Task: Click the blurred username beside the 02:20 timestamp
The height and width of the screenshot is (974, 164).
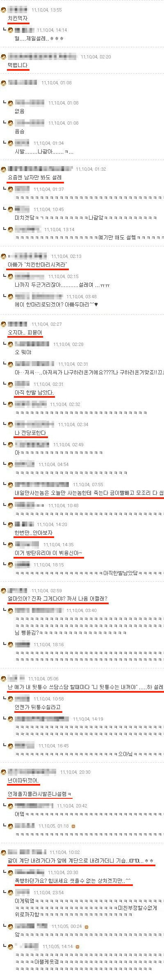Action: (43, 57)
